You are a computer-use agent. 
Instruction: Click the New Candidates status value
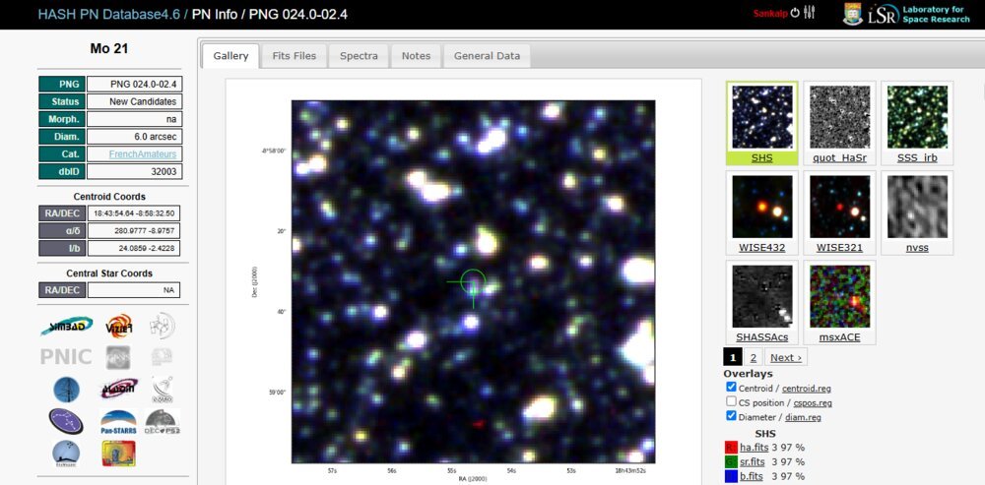[135, 101]
